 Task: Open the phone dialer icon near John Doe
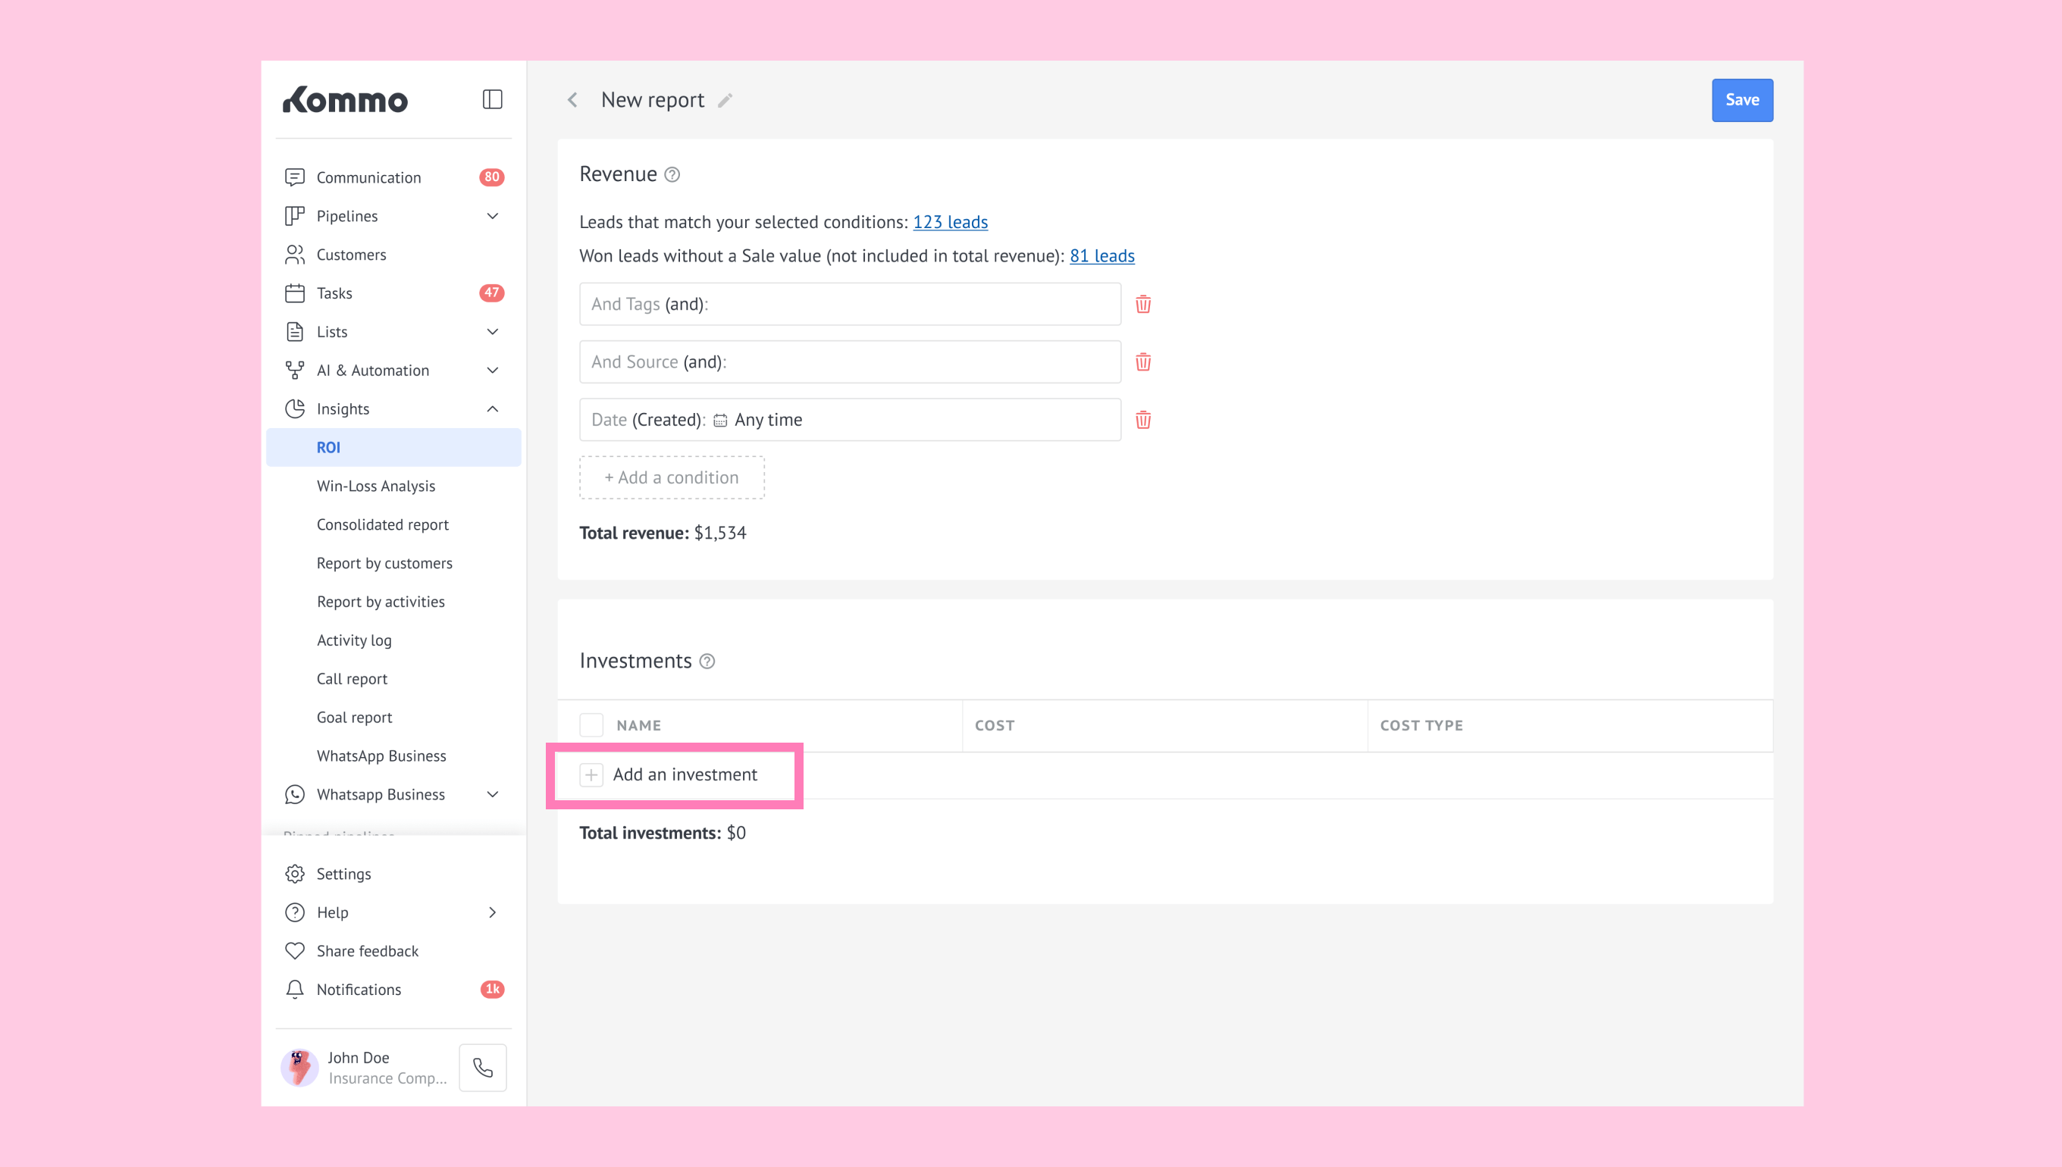click(x=483, y=1067)
